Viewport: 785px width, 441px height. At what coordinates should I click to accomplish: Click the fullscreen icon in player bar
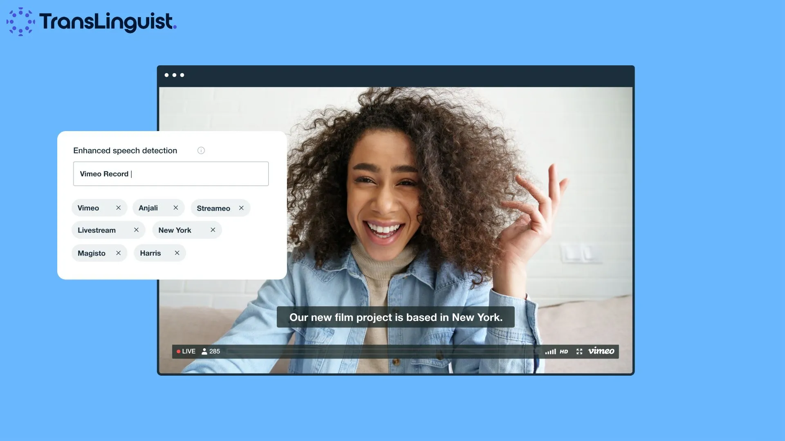click(579, 352)
